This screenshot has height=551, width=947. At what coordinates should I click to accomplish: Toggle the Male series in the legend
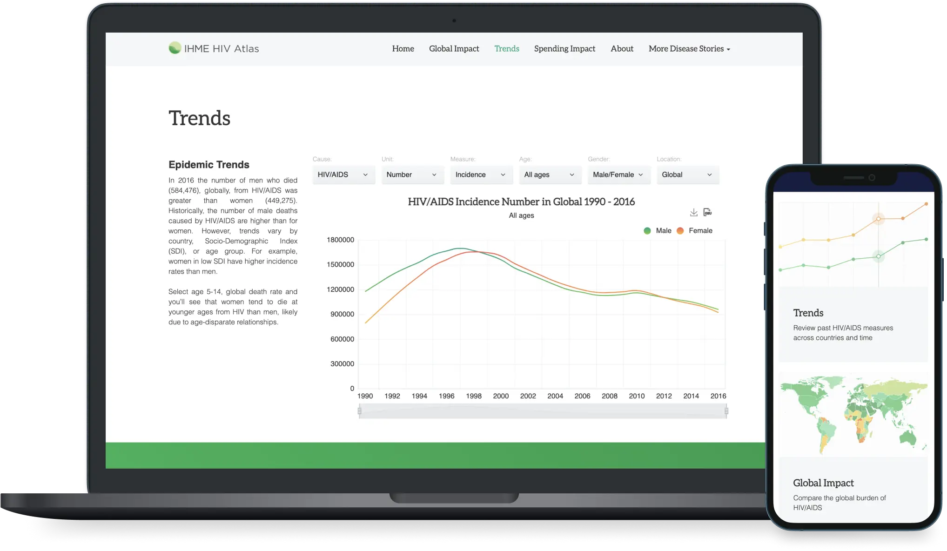[658, 231]
